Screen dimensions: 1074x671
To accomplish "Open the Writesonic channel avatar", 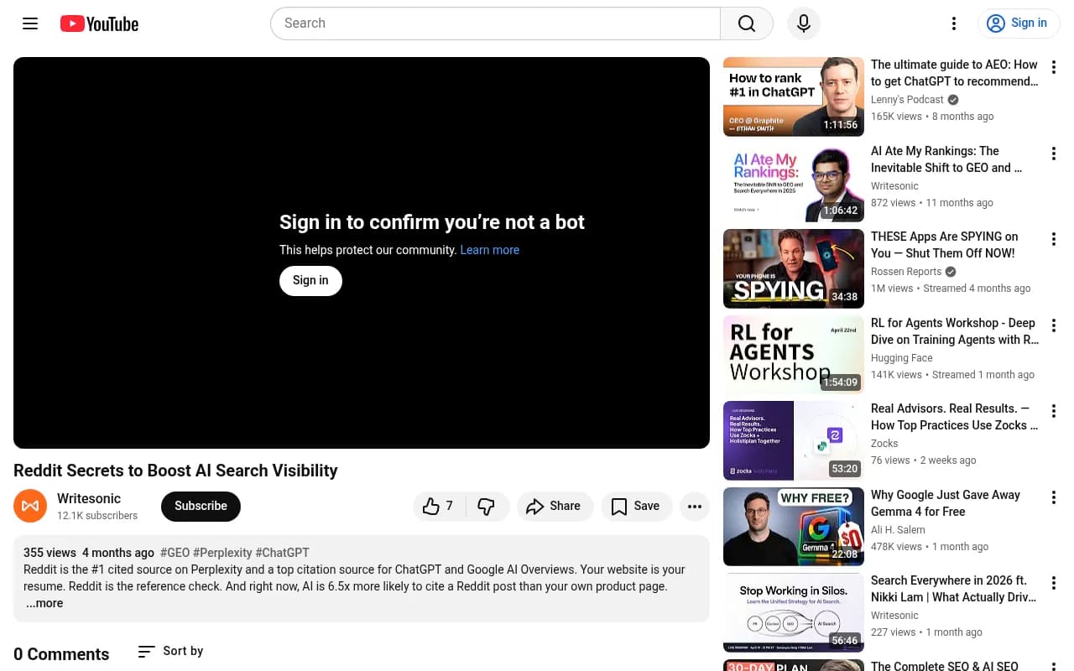I will [30, 506].
